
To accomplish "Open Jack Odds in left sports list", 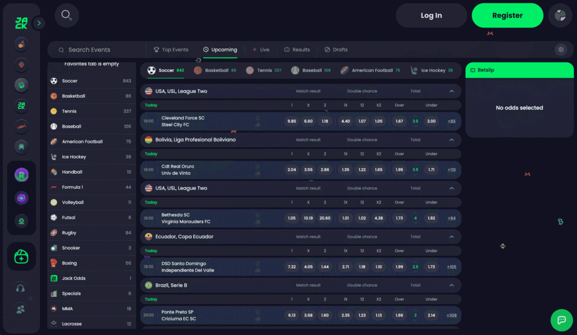I will (x=91, y=278).
